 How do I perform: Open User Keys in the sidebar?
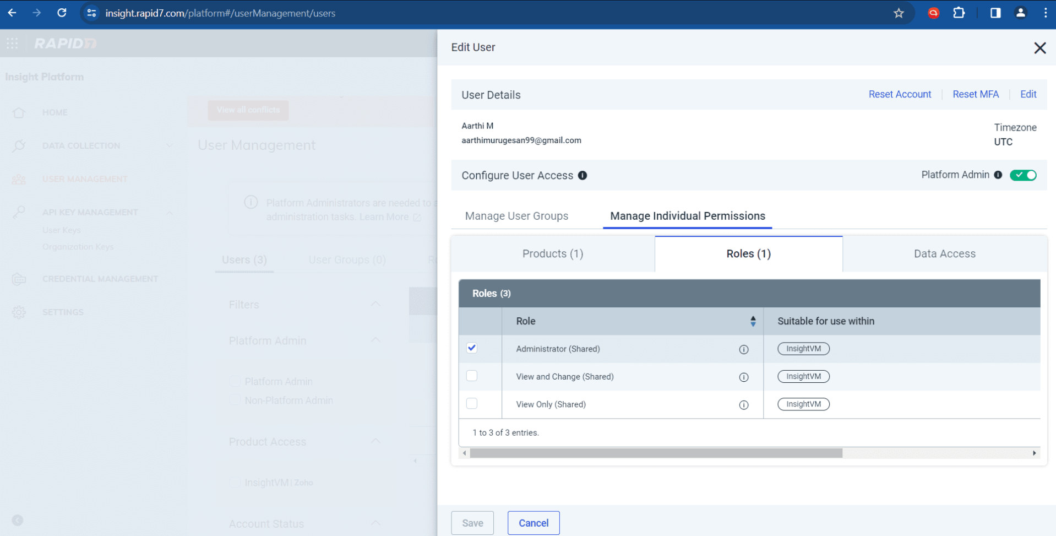tap(62, 230)
